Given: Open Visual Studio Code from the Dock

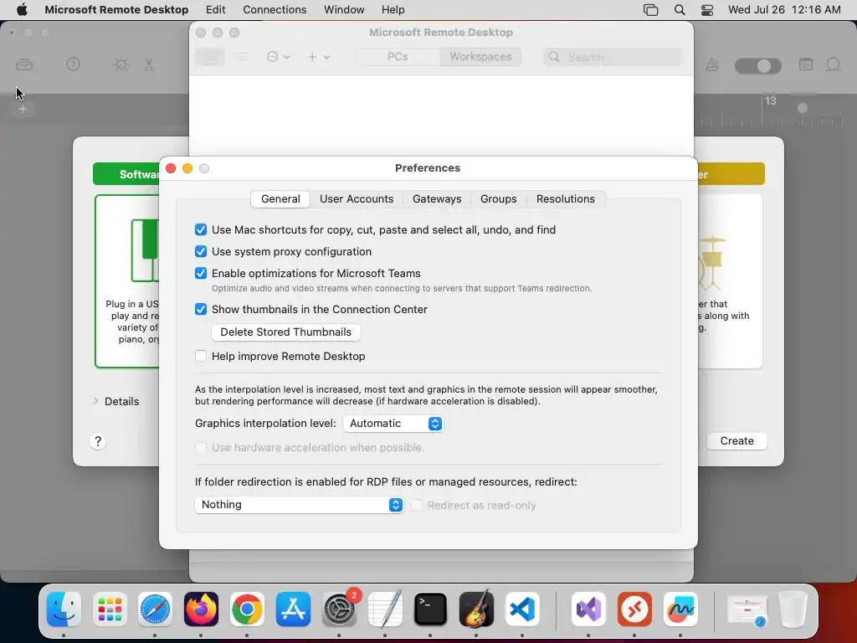Looking at the screenshot, I should pos(522,610).
